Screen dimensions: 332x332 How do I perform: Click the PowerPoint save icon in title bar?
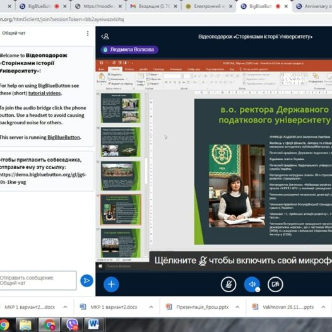101,63
